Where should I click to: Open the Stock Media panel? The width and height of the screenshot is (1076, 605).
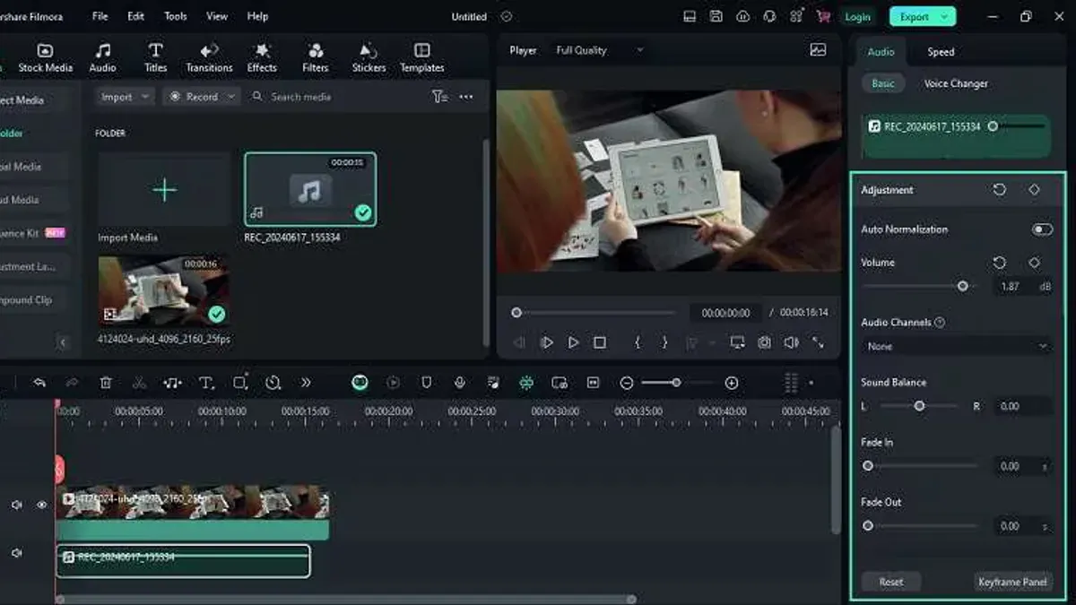(45, 58)
